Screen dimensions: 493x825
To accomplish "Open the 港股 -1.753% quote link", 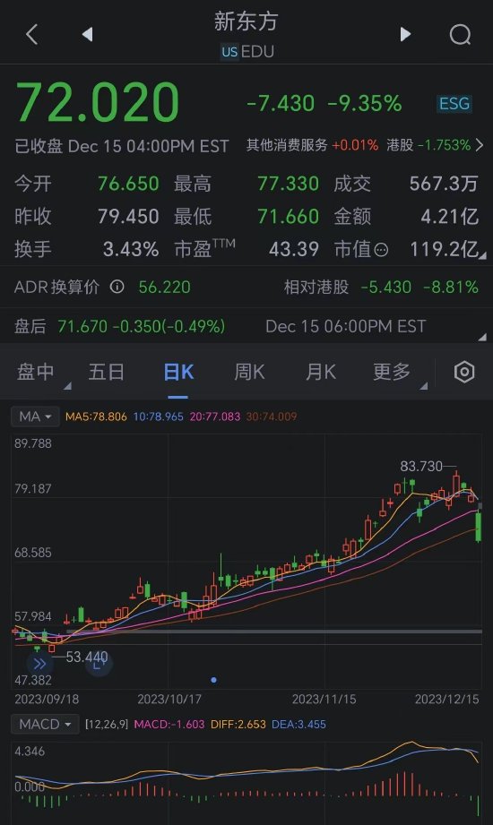I will coord(428,145).
